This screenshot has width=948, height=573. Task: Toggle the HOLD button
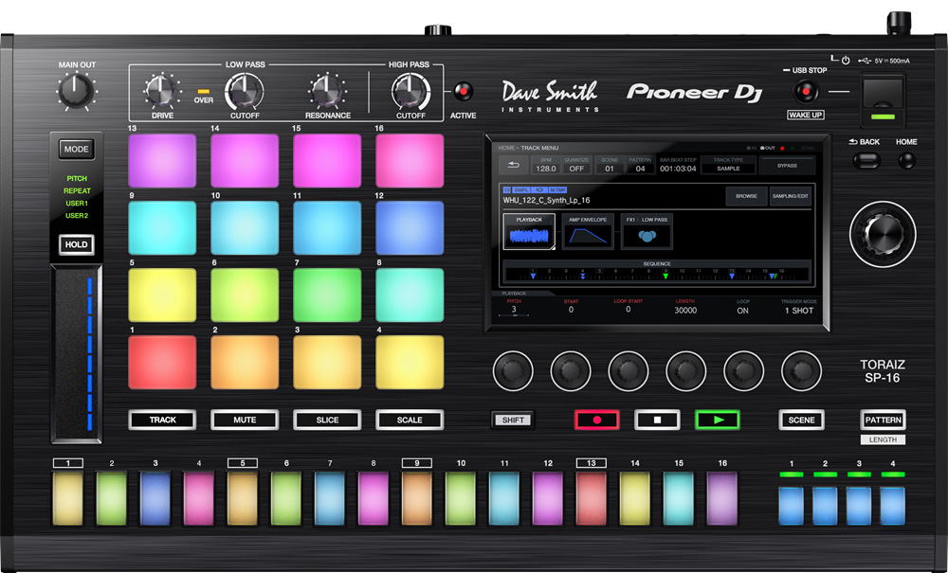coord(77,244)
